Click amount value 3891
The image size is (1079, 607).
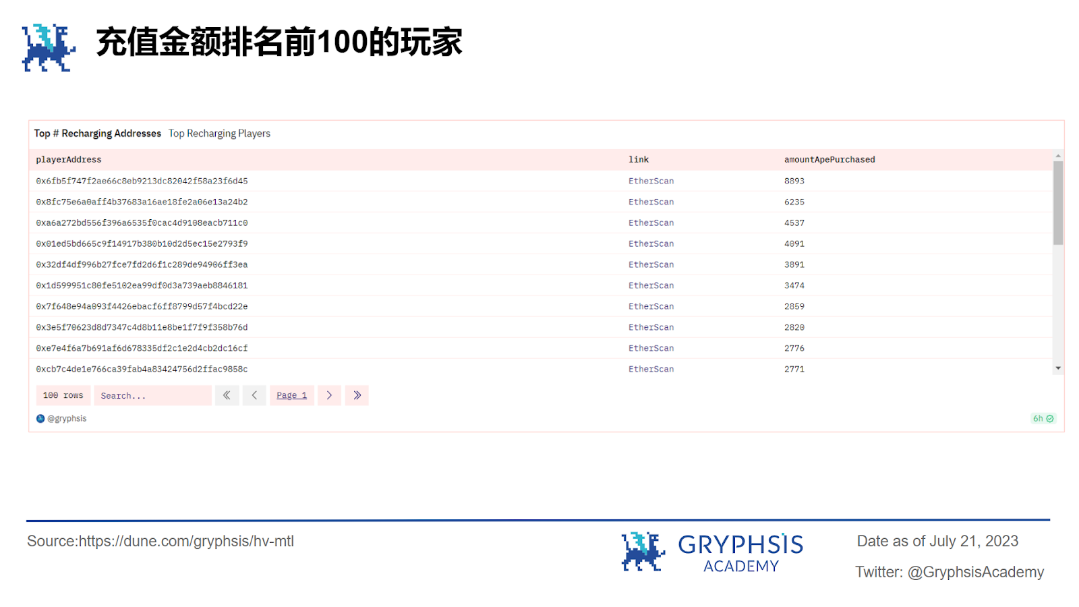click(x=794, y=264)
